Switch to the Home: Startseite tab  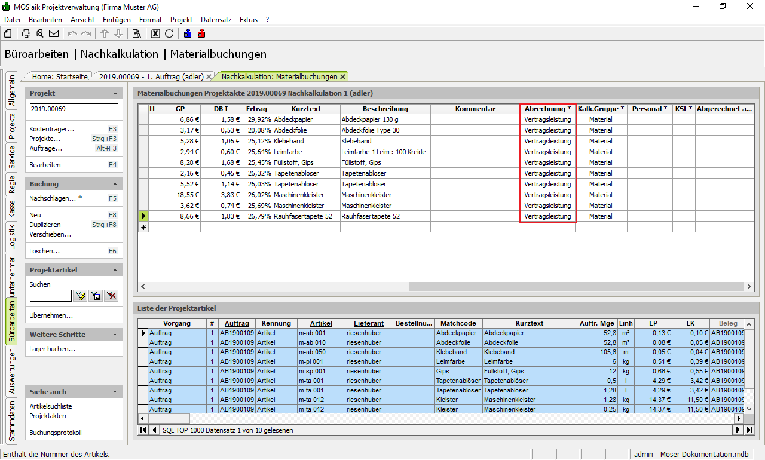point(60,77)
